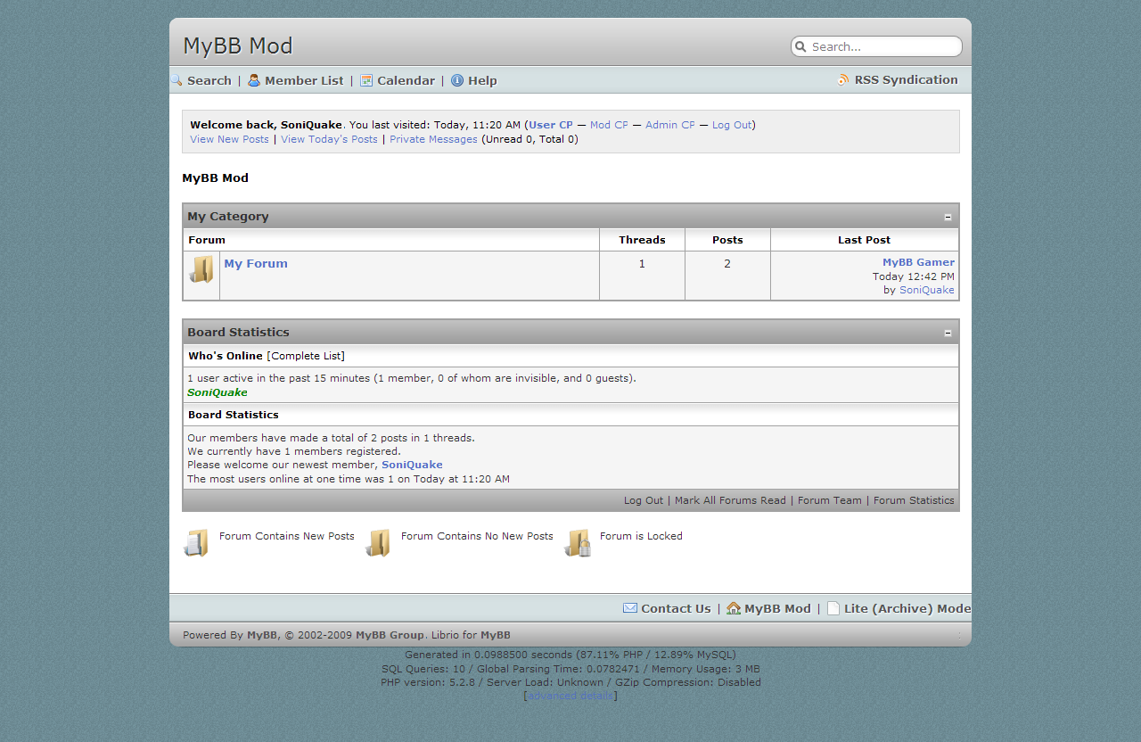View New Posts link
1141x742 pixels.
point(229,139)
